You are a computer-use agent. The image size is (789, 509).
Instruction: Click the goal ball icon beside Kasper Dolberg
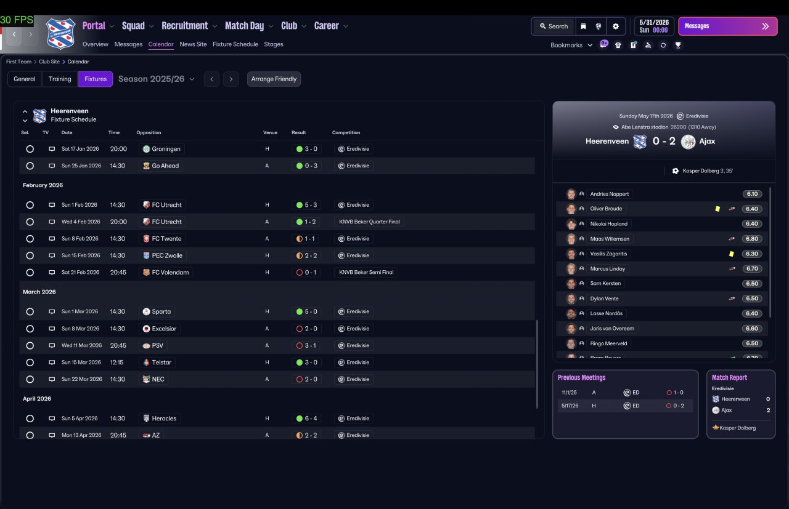point(676,170)
